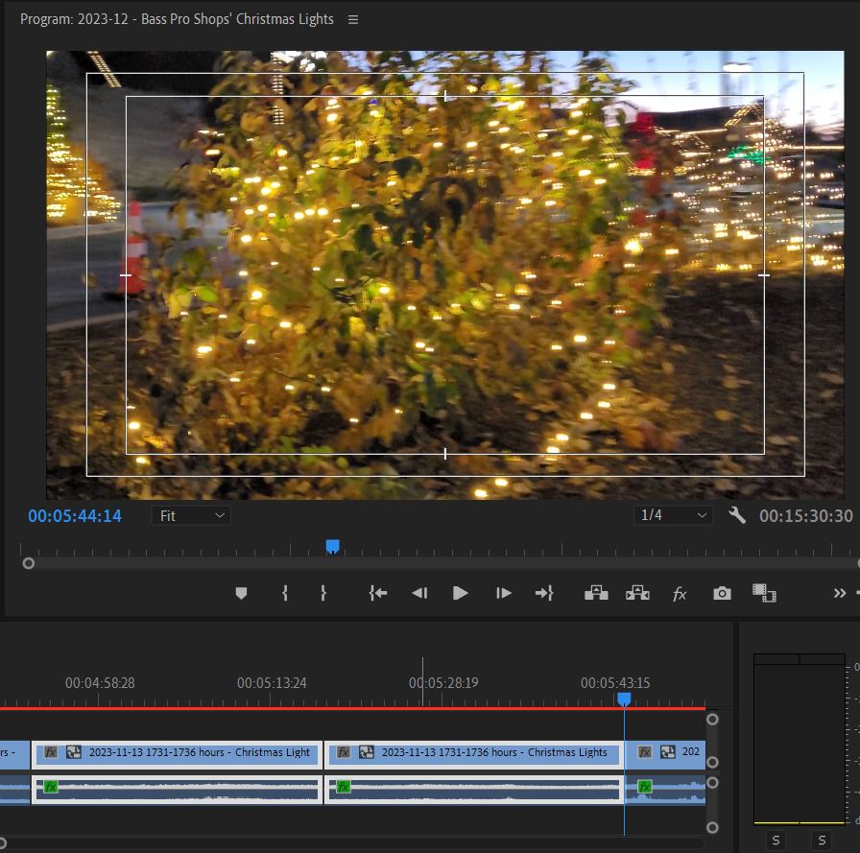Click the green fx badge on the second audio clip
The width and height of the screenshot is (860, 853).
[344, 787]
